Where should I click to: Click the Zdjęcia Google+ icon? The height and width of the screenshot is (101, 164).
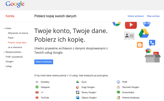(x=78, y=97)
